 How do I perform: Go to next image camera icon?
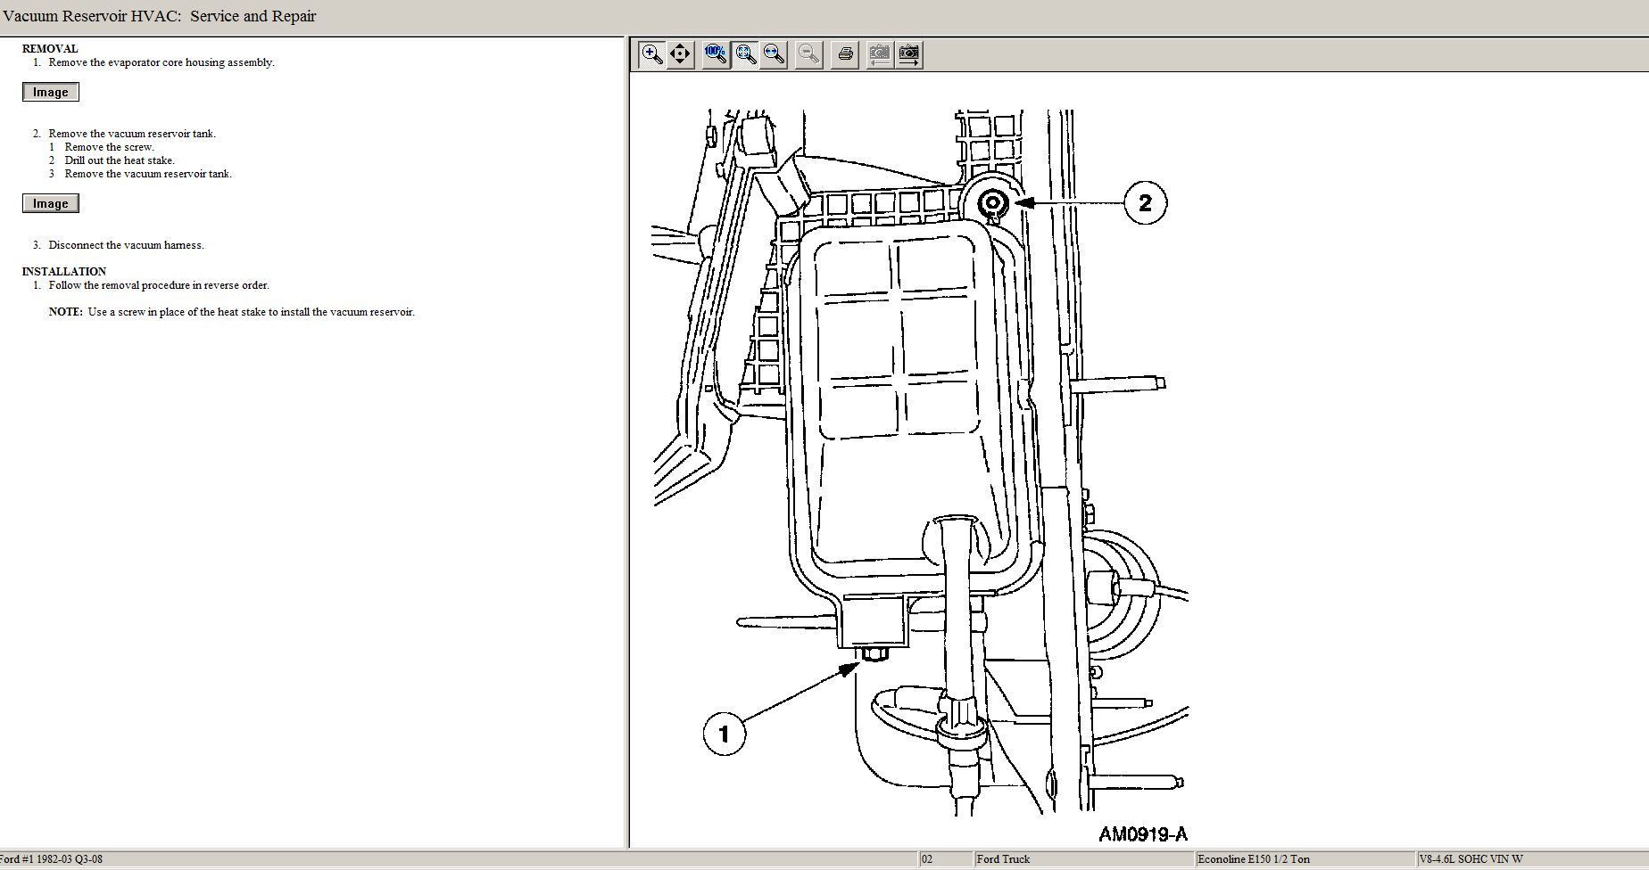[x=908, y=54]
